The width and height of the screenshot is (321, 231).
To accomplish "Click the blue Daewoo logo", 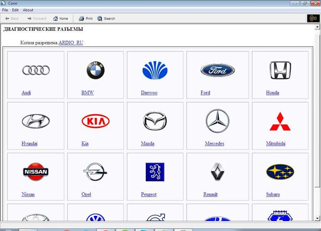I will coord(155,70).
